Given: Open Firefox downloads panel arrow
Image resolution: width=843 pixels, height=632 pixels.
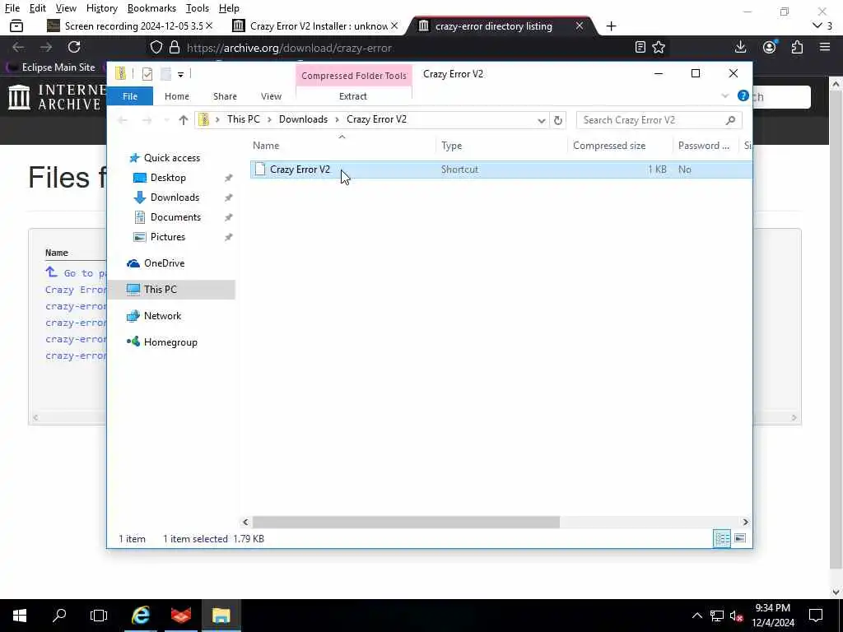Looking at the screenshot, I should (x=740, y=47).
